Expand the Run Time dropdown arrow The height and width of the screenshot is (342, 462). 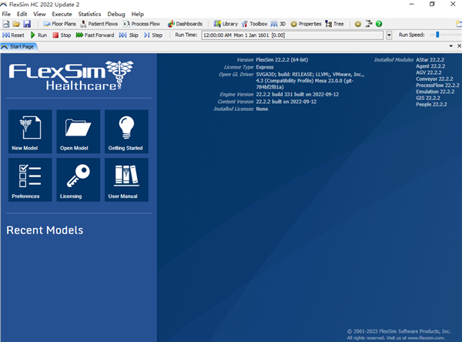389,35
